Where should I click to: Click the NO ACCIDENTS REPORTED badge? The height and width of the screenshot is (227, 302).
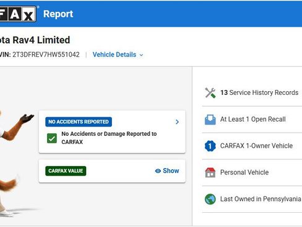pos(79,122)
